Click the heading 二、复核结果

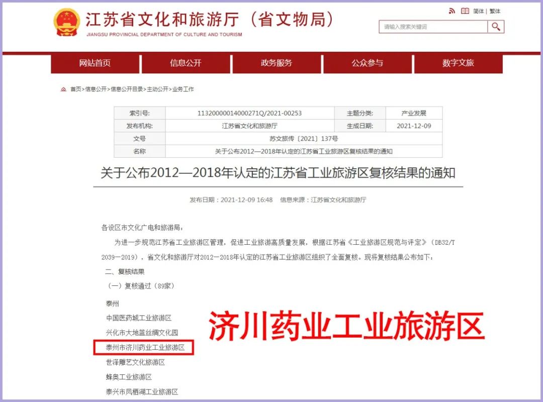pos(125,271)
